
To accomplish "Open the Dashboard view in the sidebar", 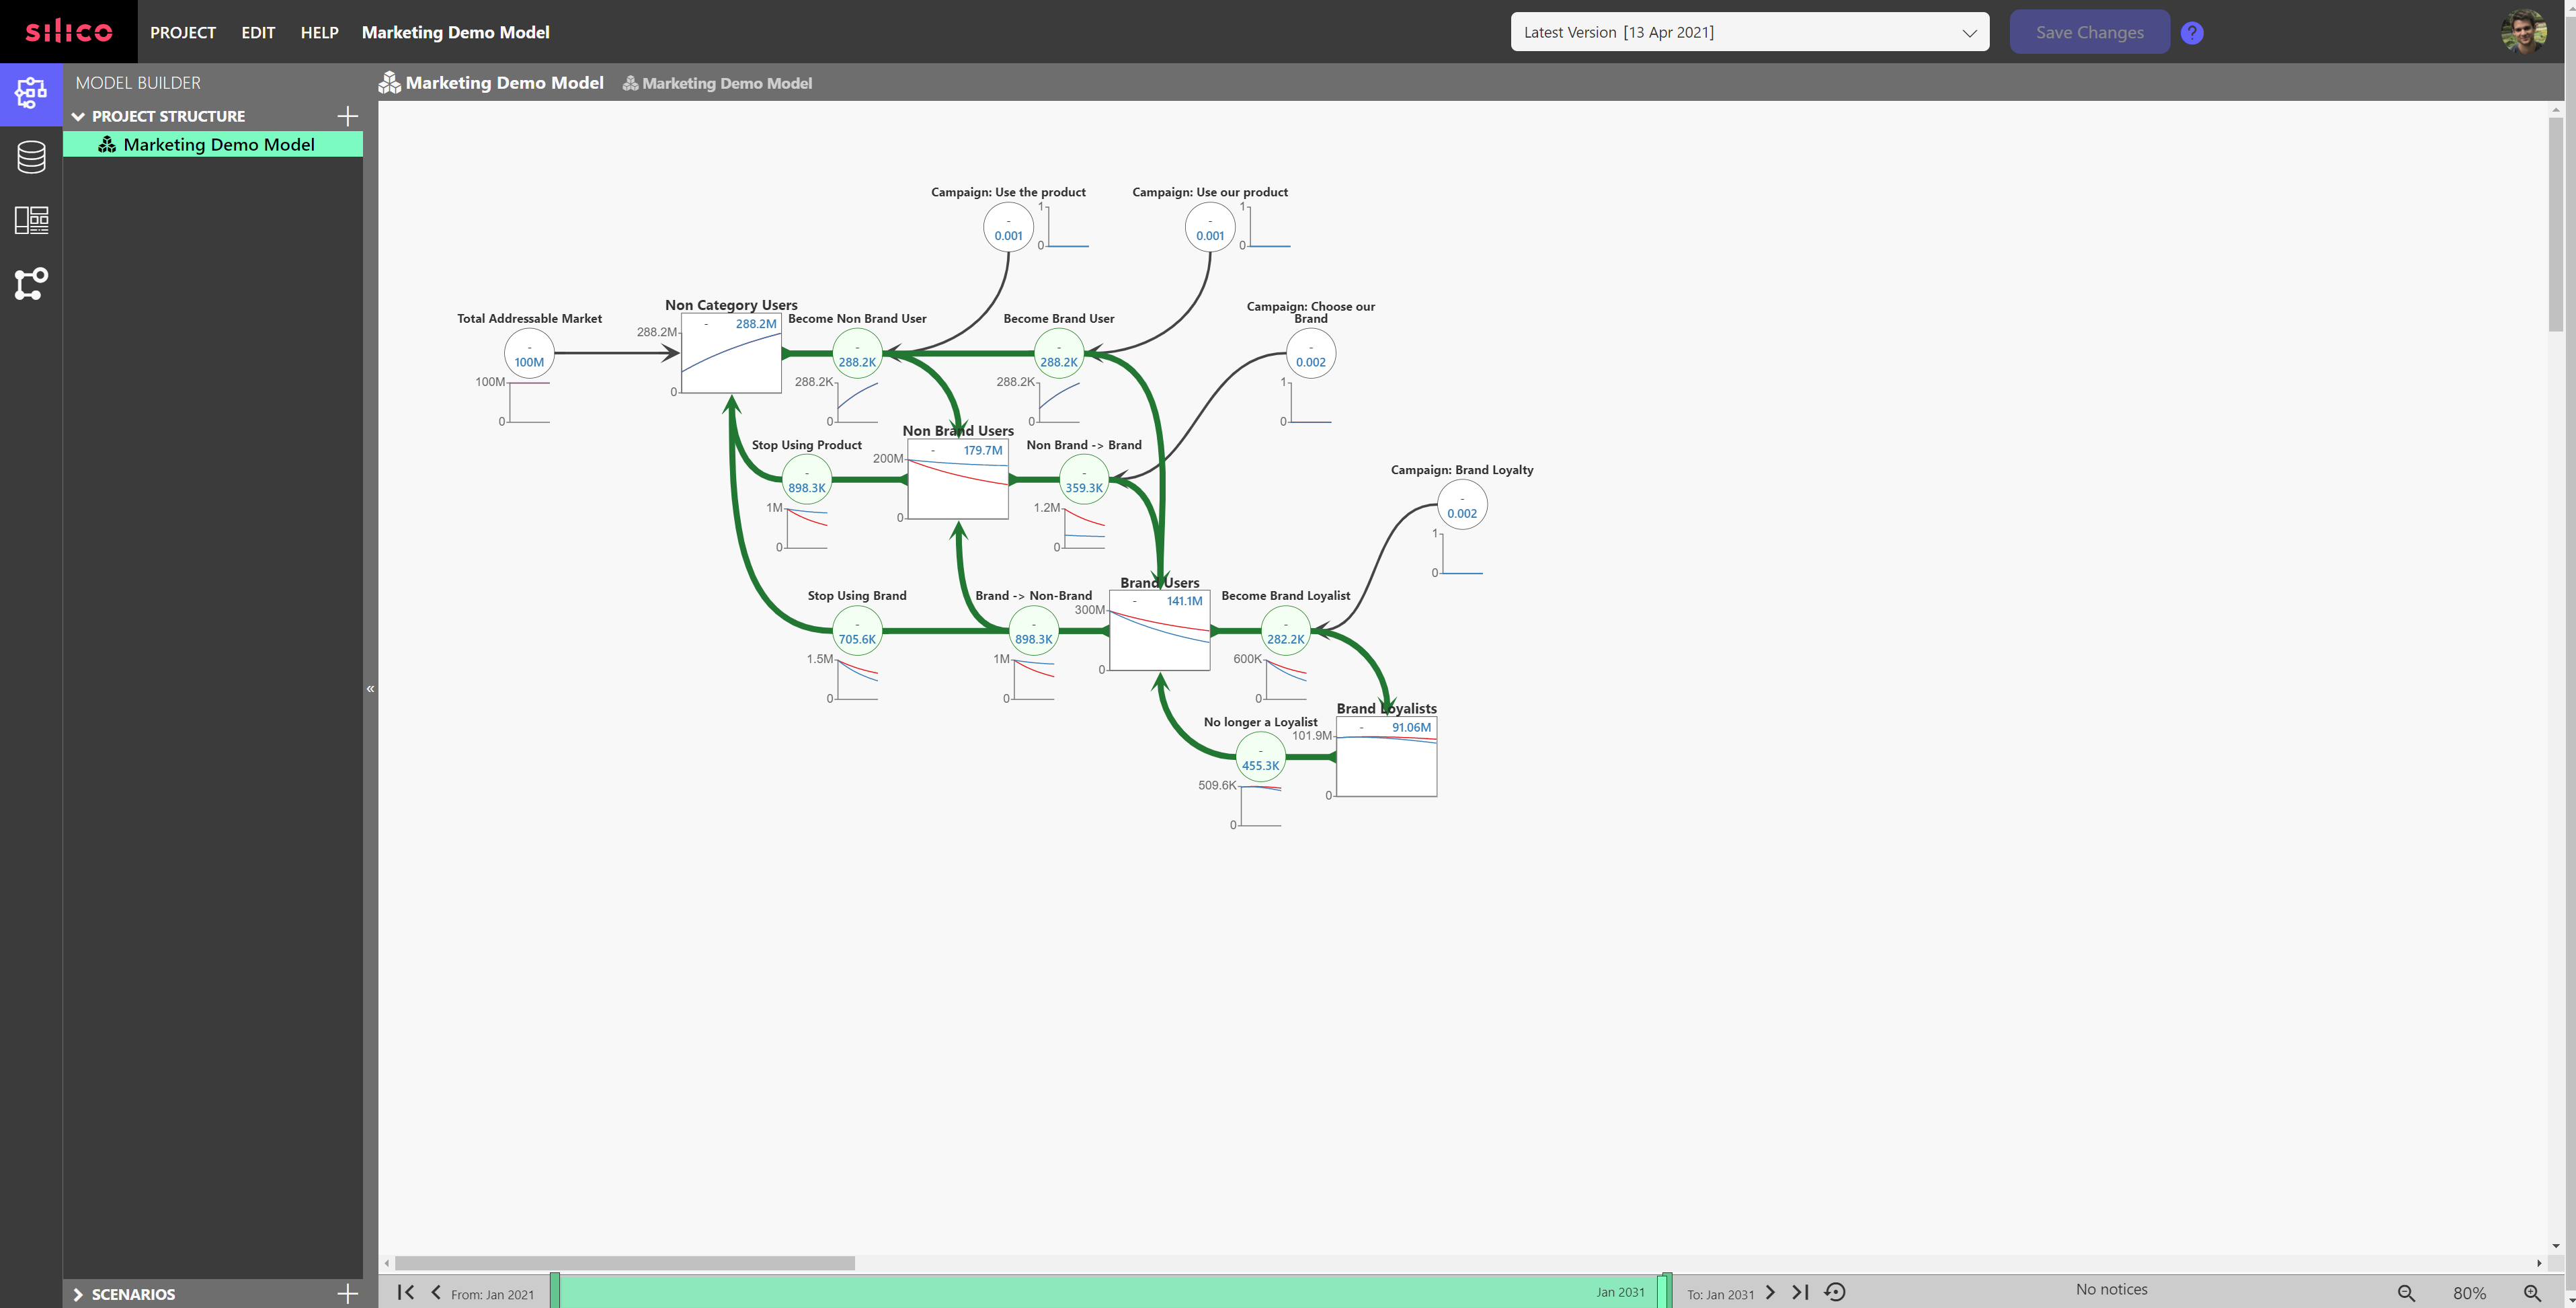I will pyautogui.click(x=31, y=220).
